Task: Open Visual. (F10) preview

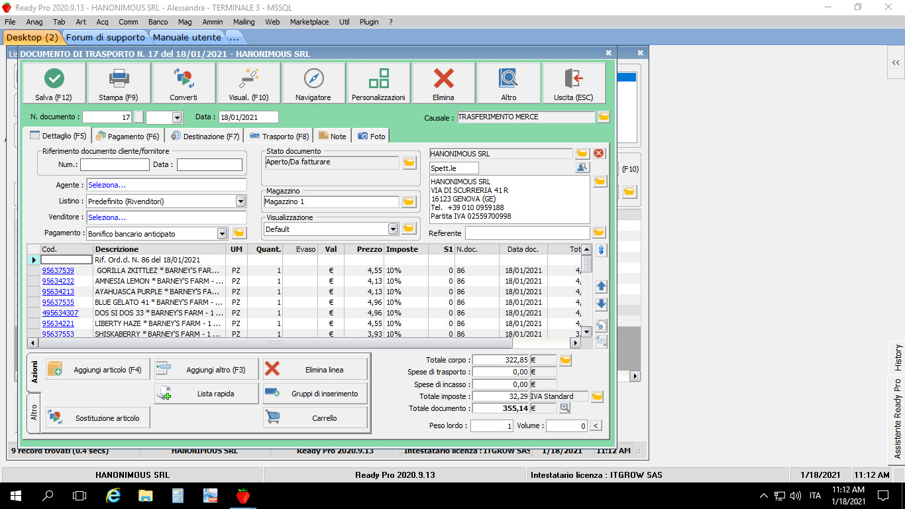Action: (248, 84)
